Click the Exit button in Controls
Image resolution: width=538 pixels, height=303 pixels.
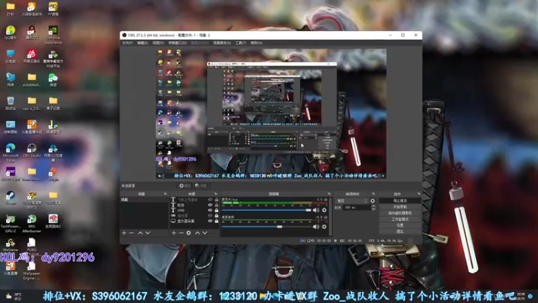point(400,232)
